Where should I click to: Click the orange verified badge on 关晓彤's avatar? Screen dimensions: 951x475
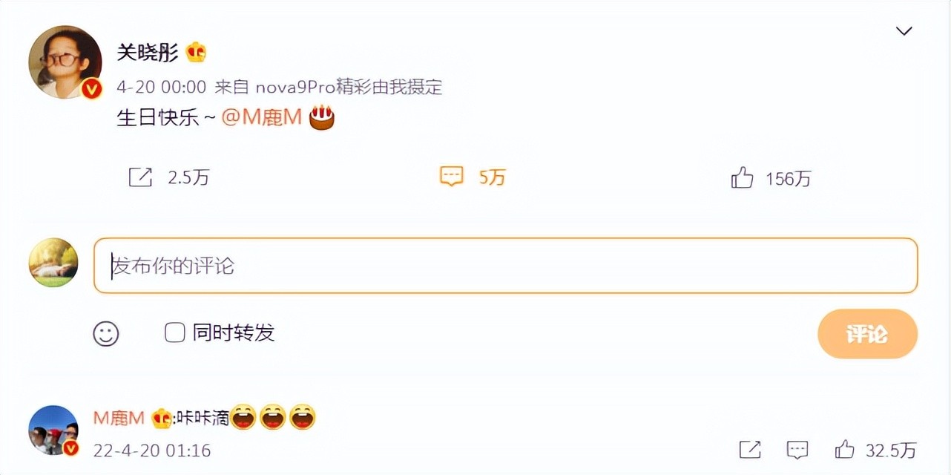[x=91, y=90]
